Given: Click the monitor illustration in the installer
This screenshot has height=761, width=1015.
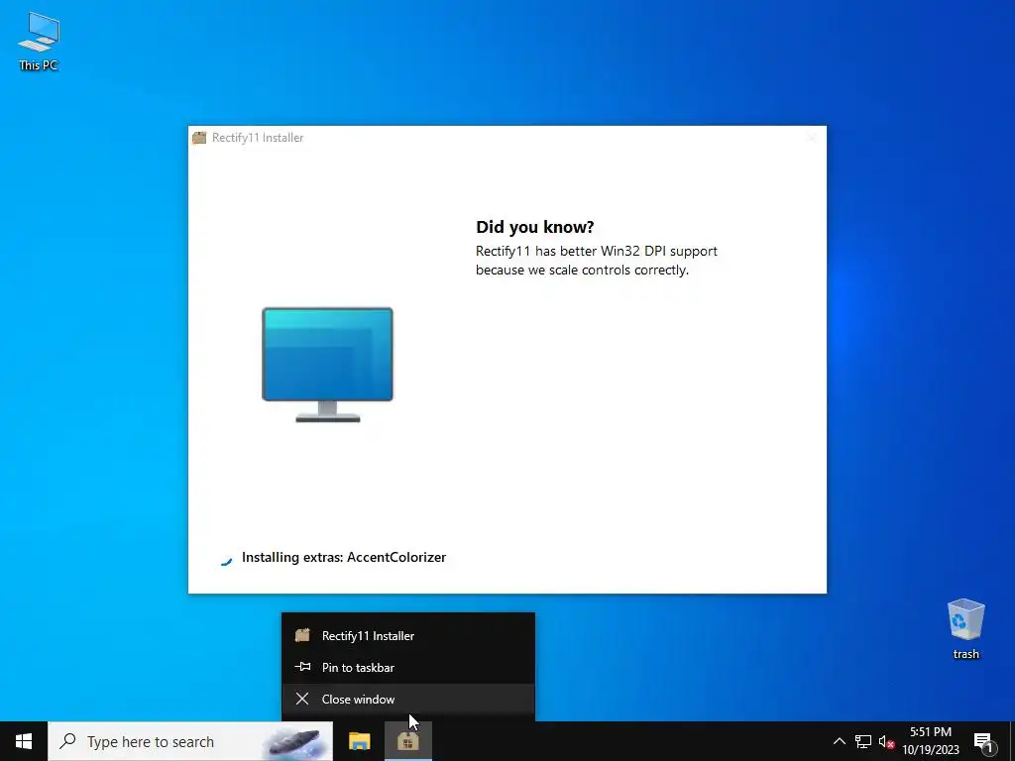Looking at the screenshot, I should (x=327, y=365).
